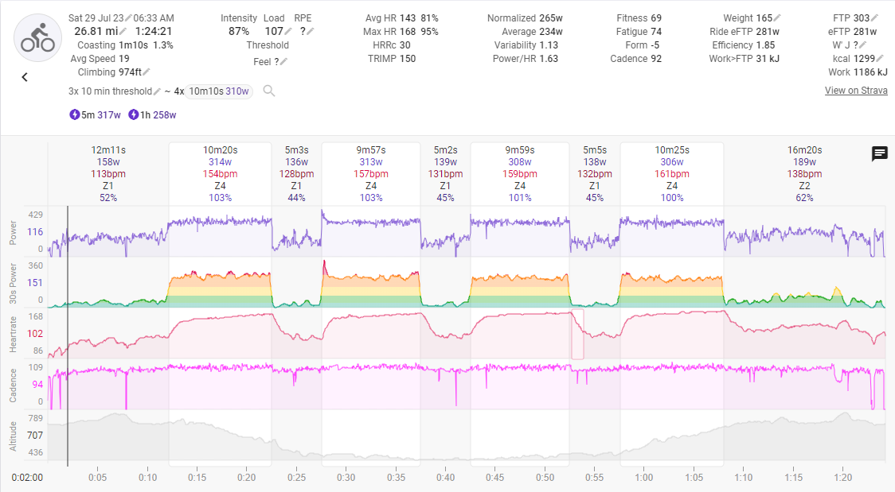Image resolution: width=895 pixels, height=492 pixels.
Task: Click the Power chart axis label
Action: coord(13,233)
